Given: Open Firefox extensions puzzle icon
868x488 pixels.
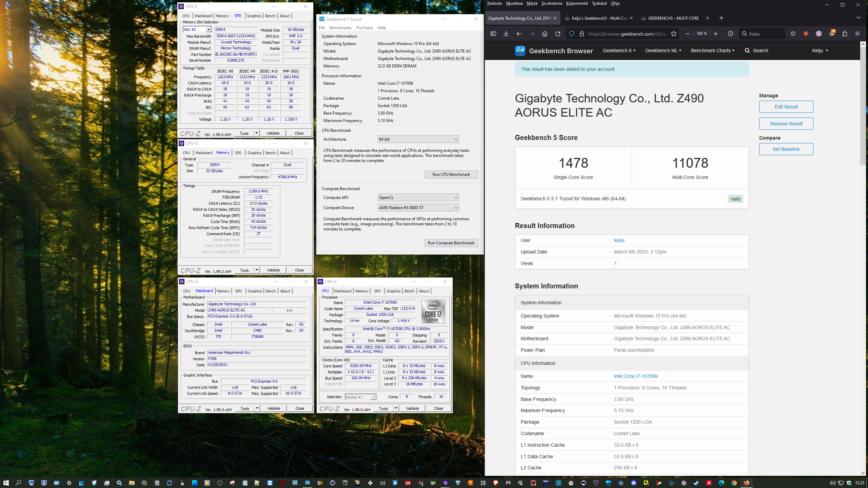Looking at the screenshot, I should coord(845,34).
